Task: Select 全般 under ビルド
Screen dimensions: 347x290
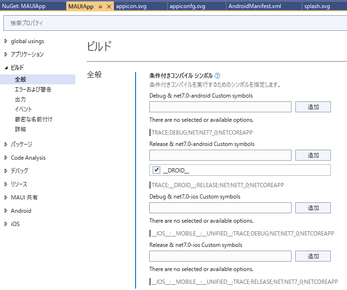Action: pos(37,80)
